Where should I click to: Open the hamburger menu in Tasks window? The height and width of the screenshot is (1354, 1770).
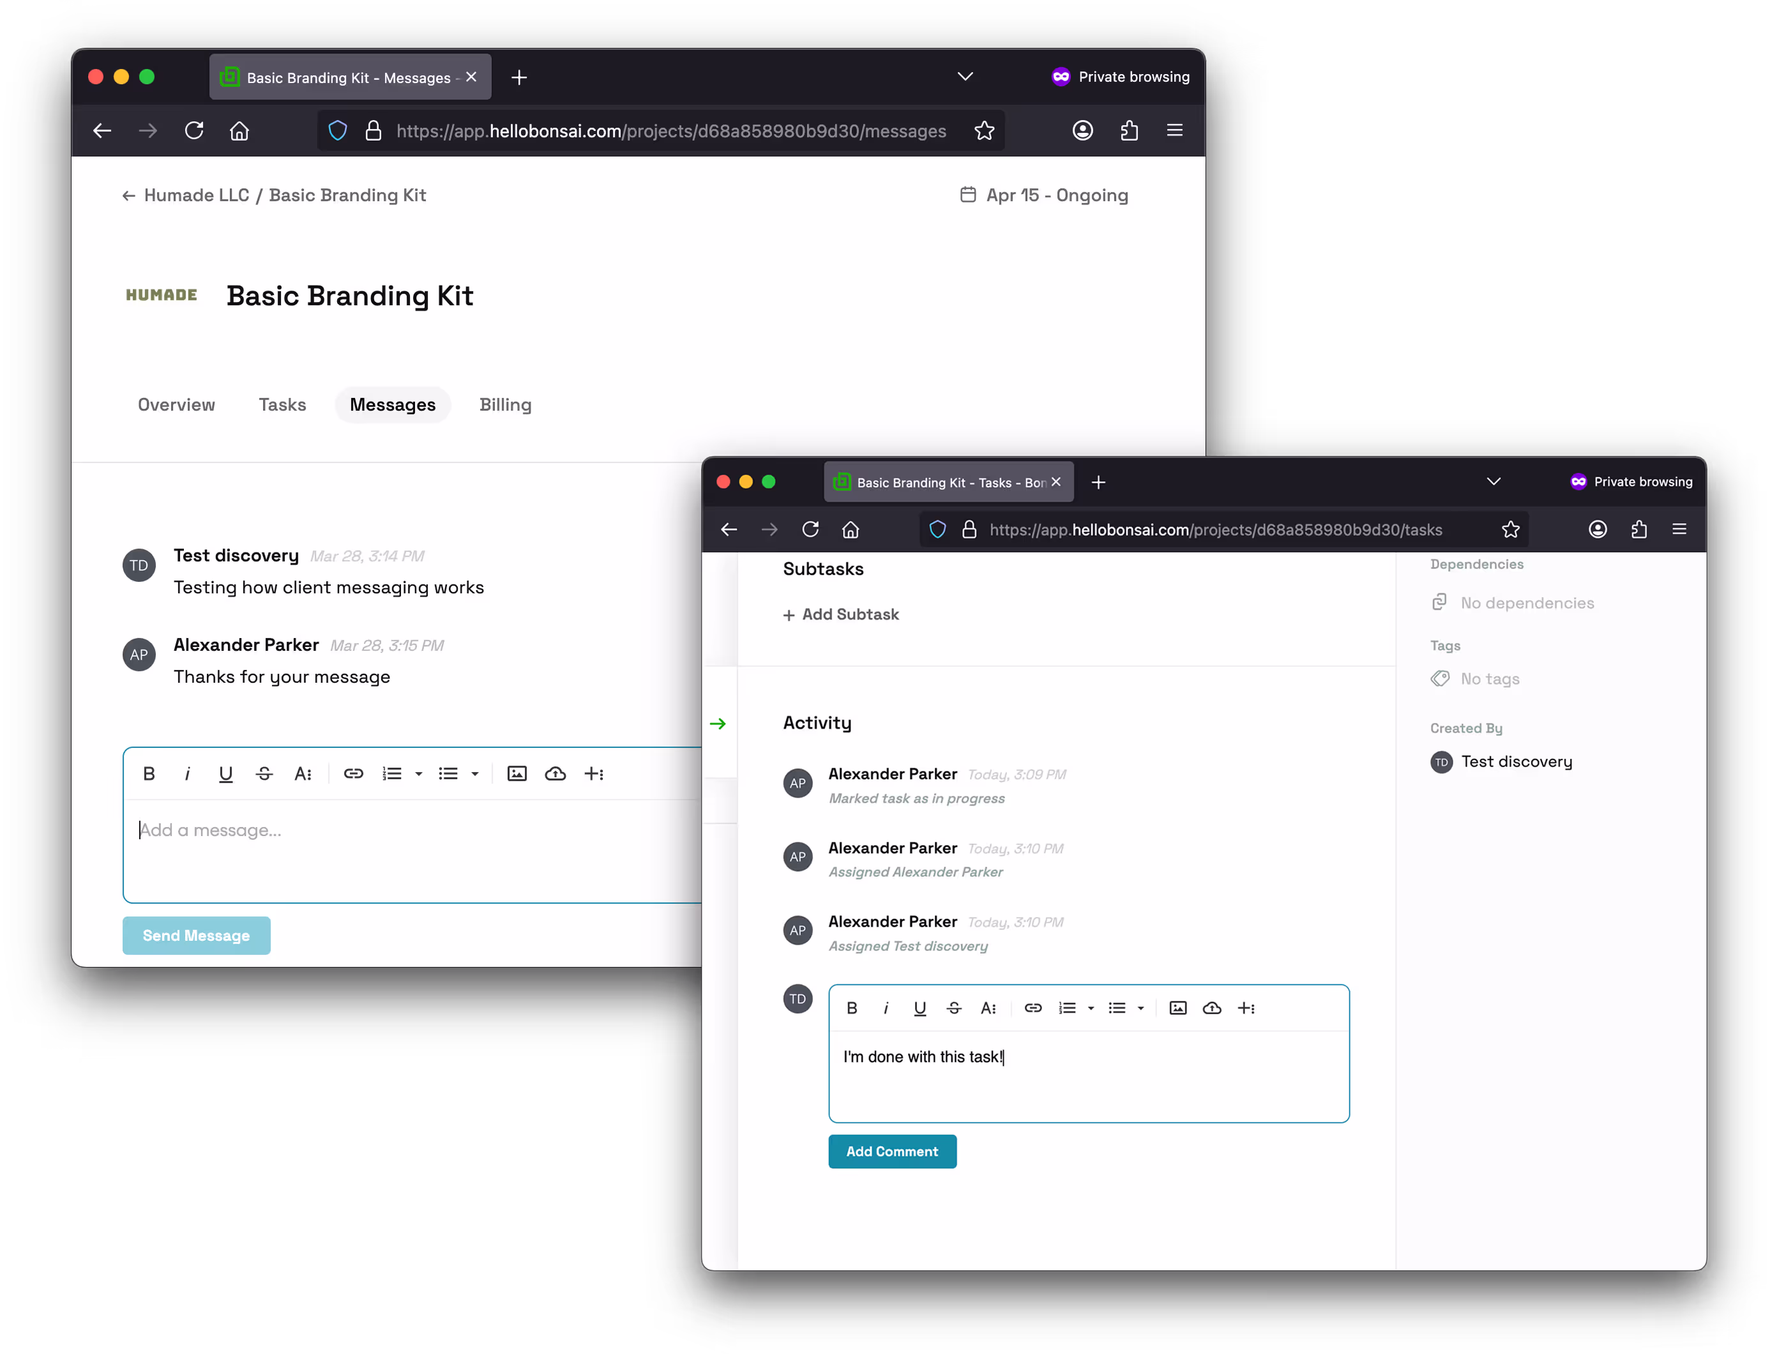(x=1679, y=529)
